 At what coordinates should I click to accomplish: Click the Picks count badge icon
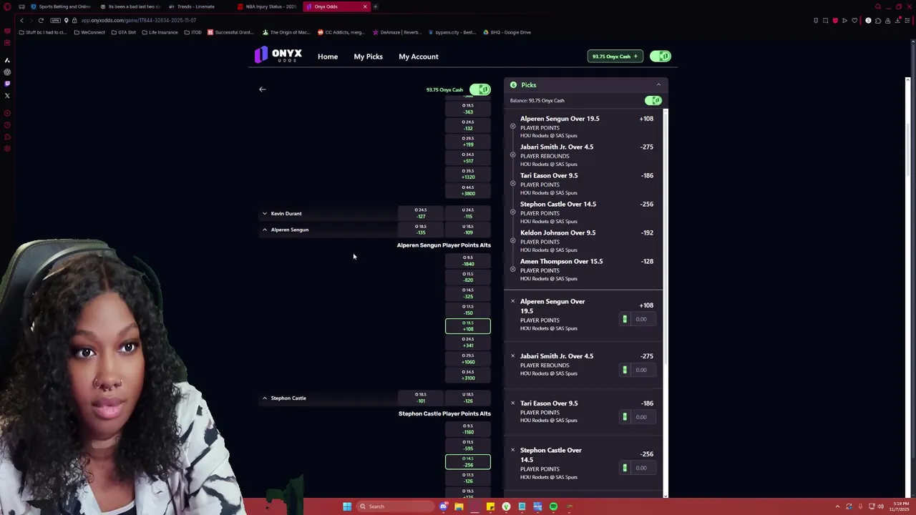pyautogui.click(x=513, y=84)
